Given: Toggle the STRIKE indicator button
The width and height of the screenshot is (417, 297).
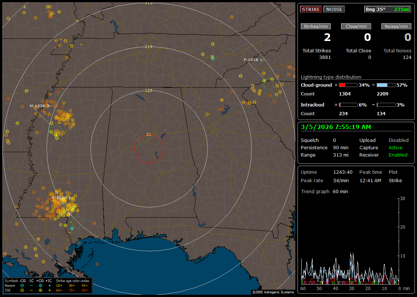Looking at the screenshot, I should point(311,9).
